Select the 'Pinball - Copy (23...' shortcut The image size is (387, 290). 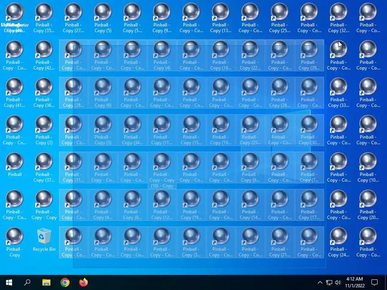point(250,130)
